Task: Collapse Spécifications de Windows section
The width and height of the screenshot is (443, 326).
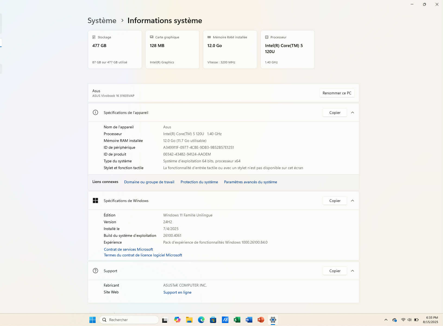Action: (353, 201)
